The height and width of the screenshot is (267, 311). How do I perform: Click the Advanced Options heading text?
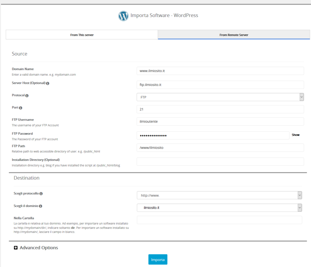click(39, 248)
